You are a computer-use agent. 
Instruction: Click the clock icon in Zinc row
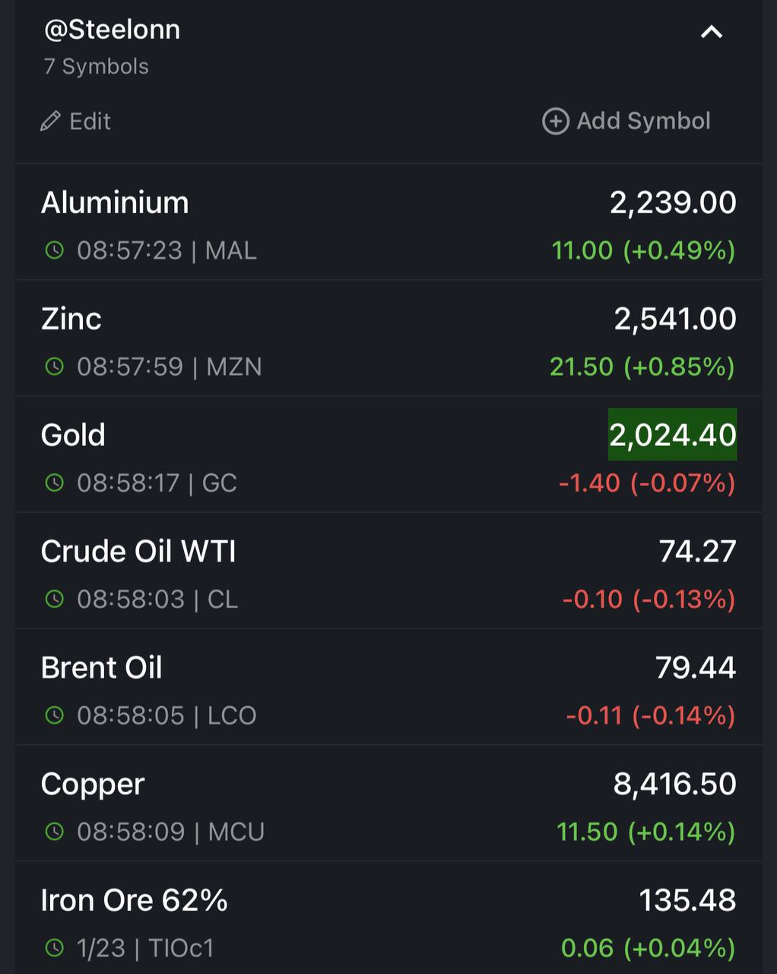[54, 367]
